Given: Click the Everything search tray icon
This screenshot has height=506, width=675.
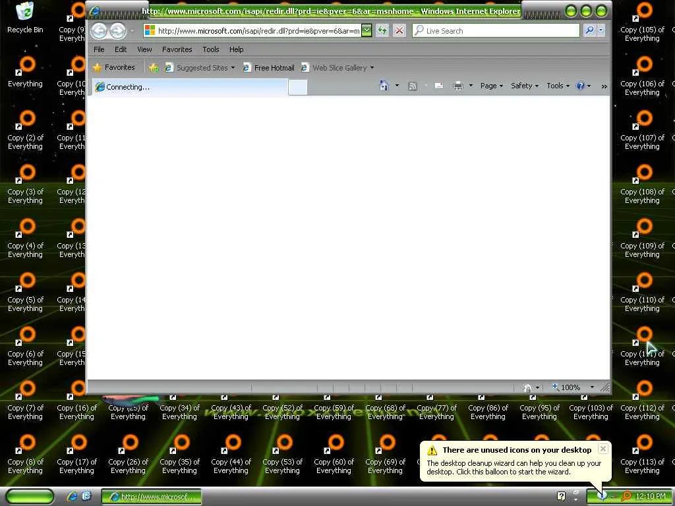Looking at the screenshot, I should 626,497.
